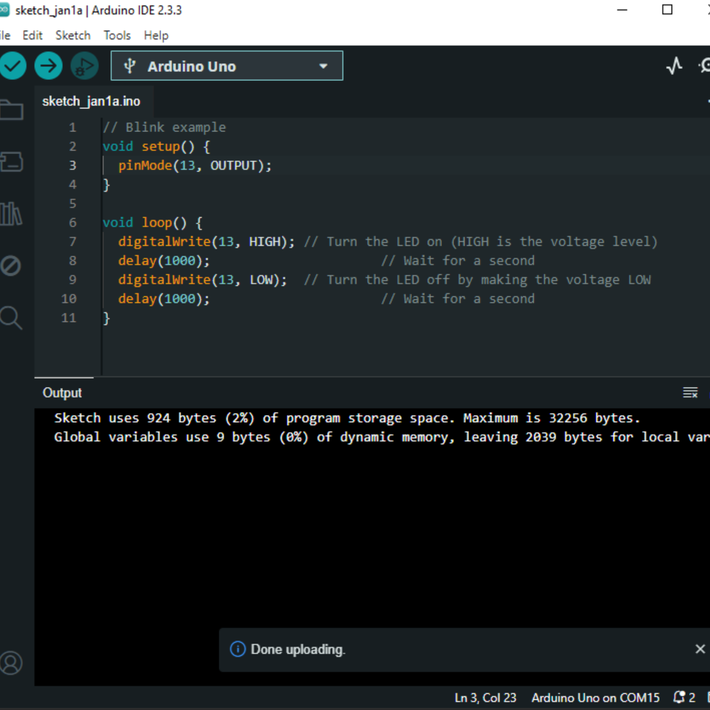Click Turn the LED off comment

pos(477,280)
